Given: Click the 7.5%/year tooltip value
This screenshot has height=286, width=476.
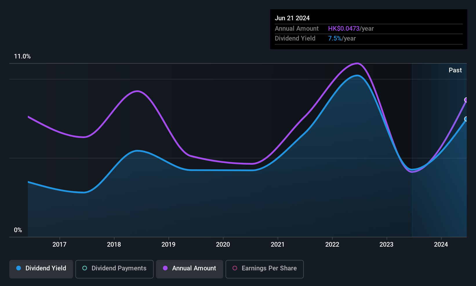Looking at the screenshot, I should [342, 38].
